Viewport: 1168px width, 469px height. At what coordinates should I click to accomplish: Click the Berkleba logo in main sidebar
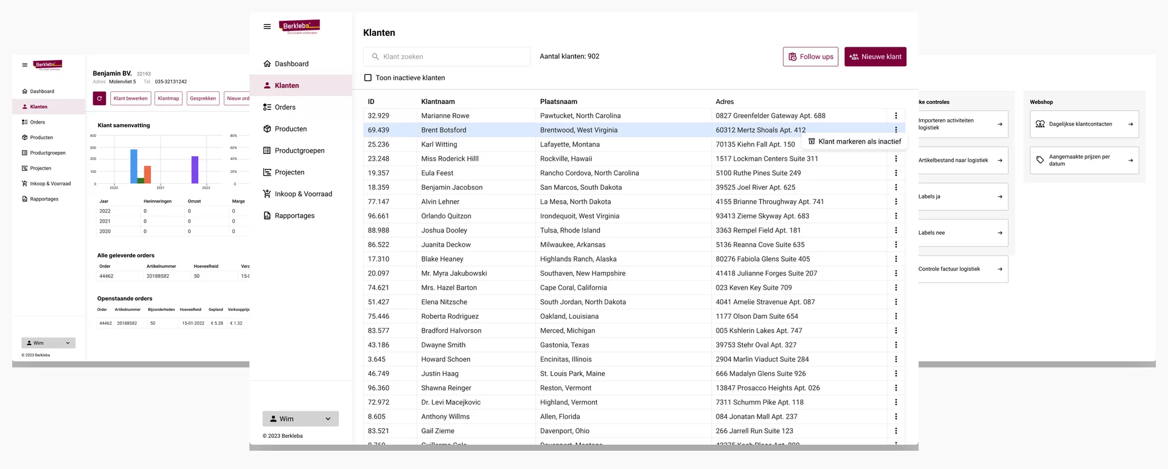(299, 26)
